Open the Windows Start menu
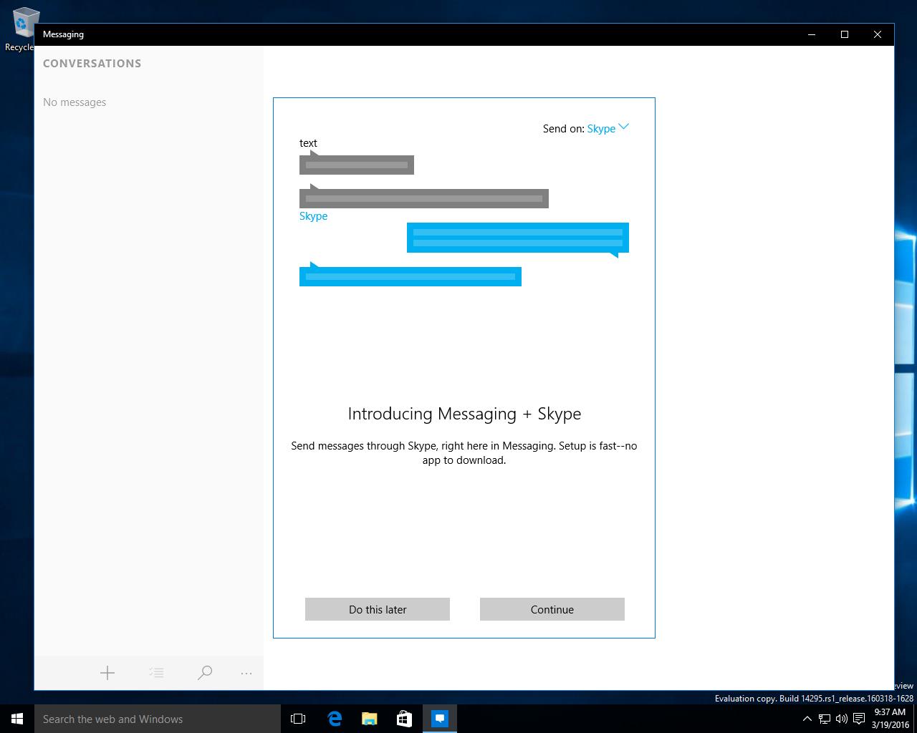 pos(17,719)
